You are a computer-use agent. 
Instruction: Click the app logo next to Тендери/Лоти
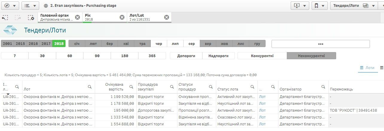[10, 30]
